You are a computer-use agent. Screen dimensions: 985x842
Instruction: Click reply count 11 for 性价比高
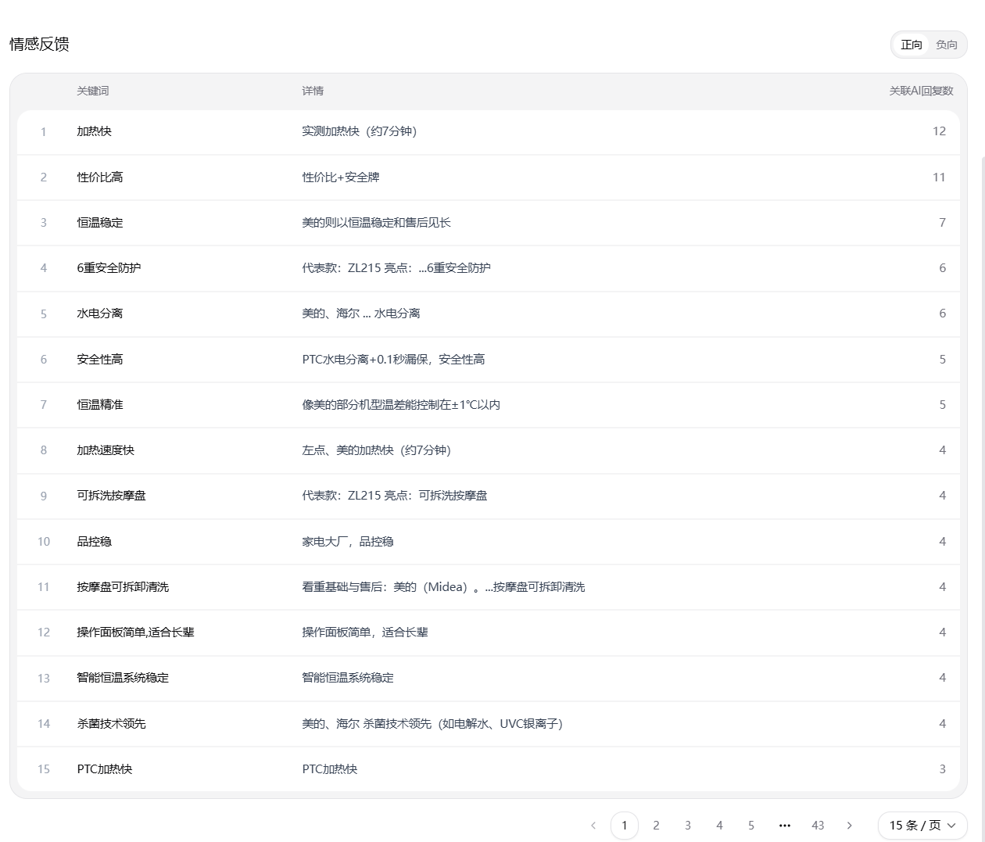click(939, 177)
